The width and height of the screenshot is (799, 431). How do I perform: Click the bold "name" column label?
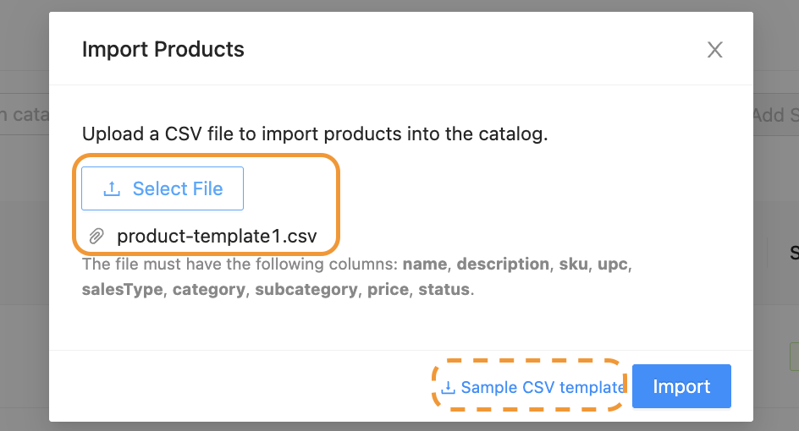coord(425,265)
